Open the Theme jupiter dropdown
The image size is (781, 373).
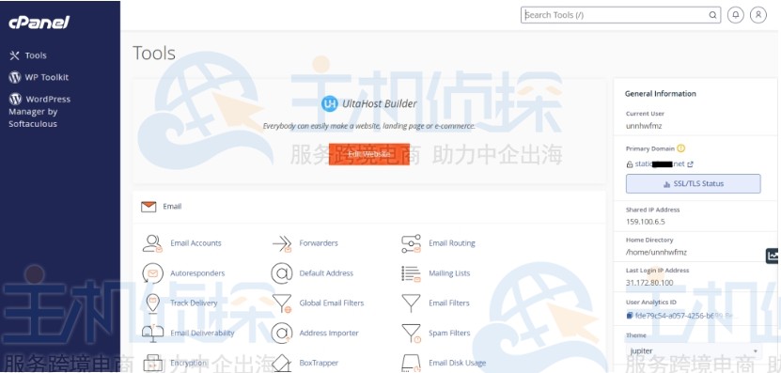[x=693, y=351]
